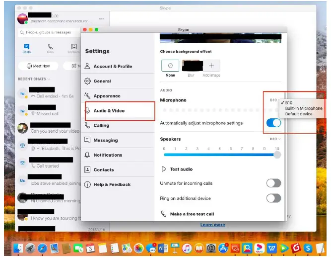Select the None background effect

point(170,66)
